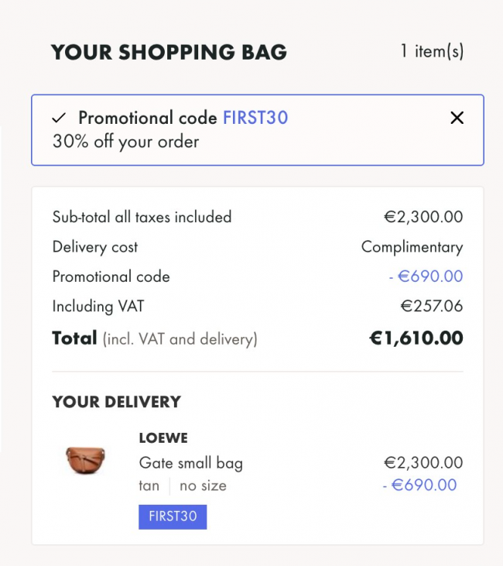Click the Including VAT €257.06 value
503x566 pixels.
pyautogui.click(x=432, y=306)
